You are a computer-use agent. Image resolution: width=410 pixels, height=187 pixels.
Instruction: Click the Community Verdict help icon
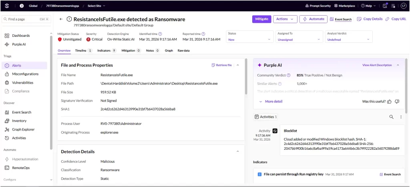coord(289,75)
